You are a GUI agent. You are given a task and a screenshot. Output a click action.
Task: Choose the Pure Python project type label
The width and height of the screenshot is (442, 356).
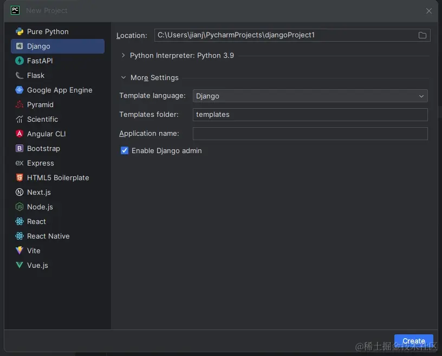tap(48, 31)
